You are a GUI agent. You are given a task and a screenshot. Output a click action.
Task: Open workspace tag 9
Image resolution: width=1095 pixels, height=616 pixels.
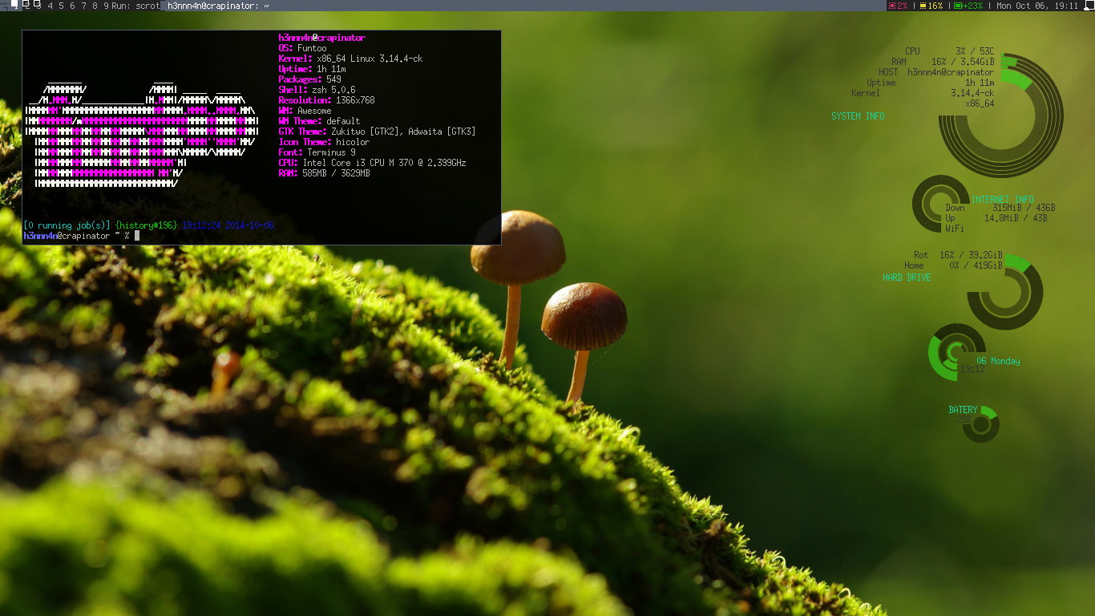[106, 6]
